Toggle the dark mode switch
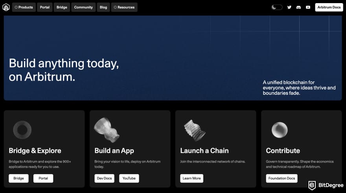346x193 pixels. [x=277, y=7]
